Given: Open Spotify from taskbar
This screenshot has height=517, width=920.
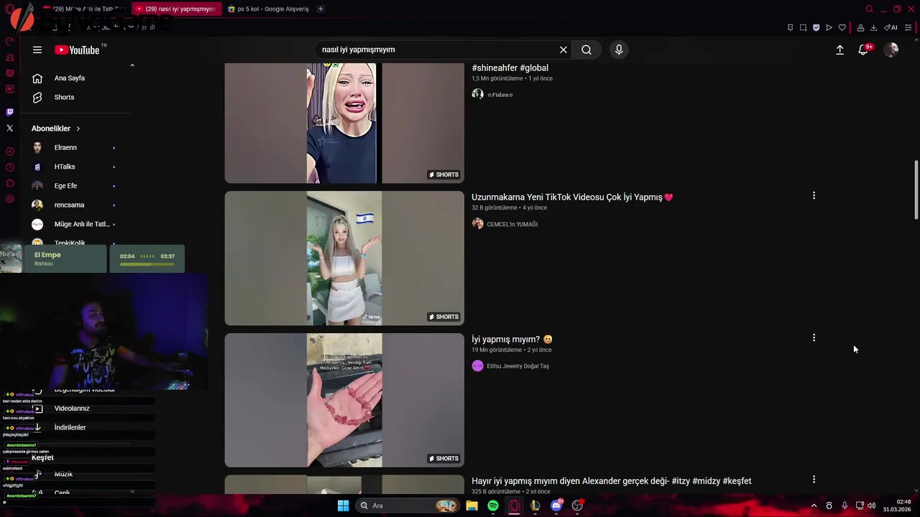Looking at the screenshot, I should pos(493,506).
